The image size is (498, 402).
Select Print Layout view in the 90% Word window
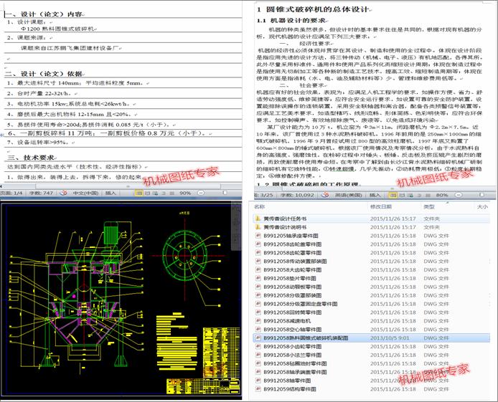click(138, 193)
